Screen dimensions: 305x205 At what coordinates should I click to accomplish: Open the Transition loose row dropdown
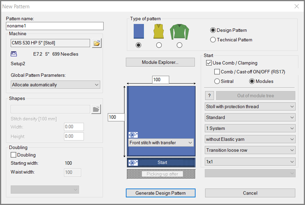tap(250, 150)
